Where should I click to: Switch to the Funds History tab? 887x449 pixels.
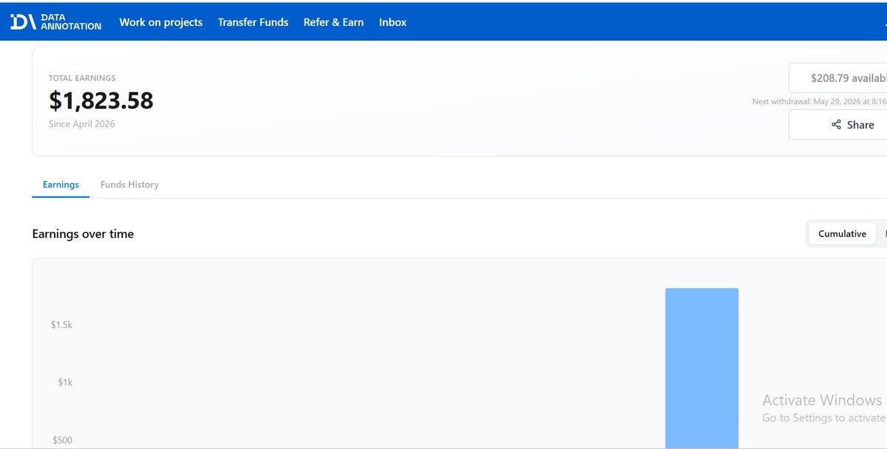tap(129, 185)
